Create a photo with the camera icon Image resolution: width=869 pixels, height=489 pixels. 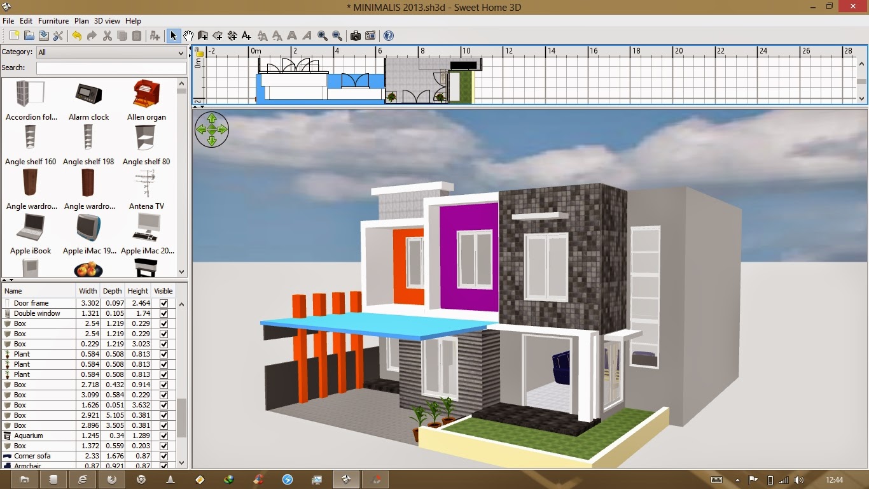(355, 36)
